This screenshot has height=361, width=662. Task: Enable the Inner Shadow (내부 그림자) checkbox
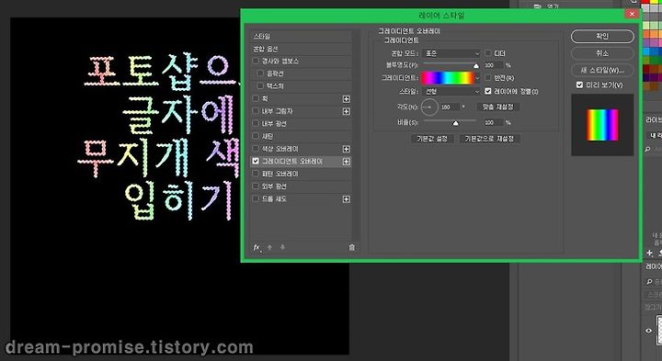tap(256, 111)
